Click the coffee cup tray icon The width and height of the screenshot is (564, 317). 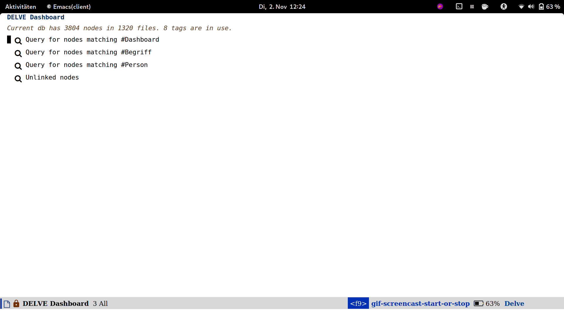click(x=485, y=6)
